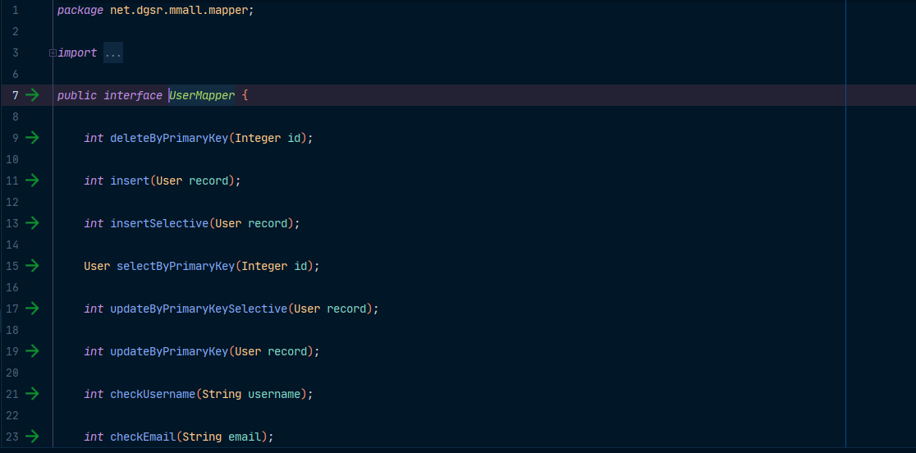Screen dimensions: 916x453
Task: Click the gutter arrow next to checkEmail
Action: pyautogui.click(x=32, y=437)
